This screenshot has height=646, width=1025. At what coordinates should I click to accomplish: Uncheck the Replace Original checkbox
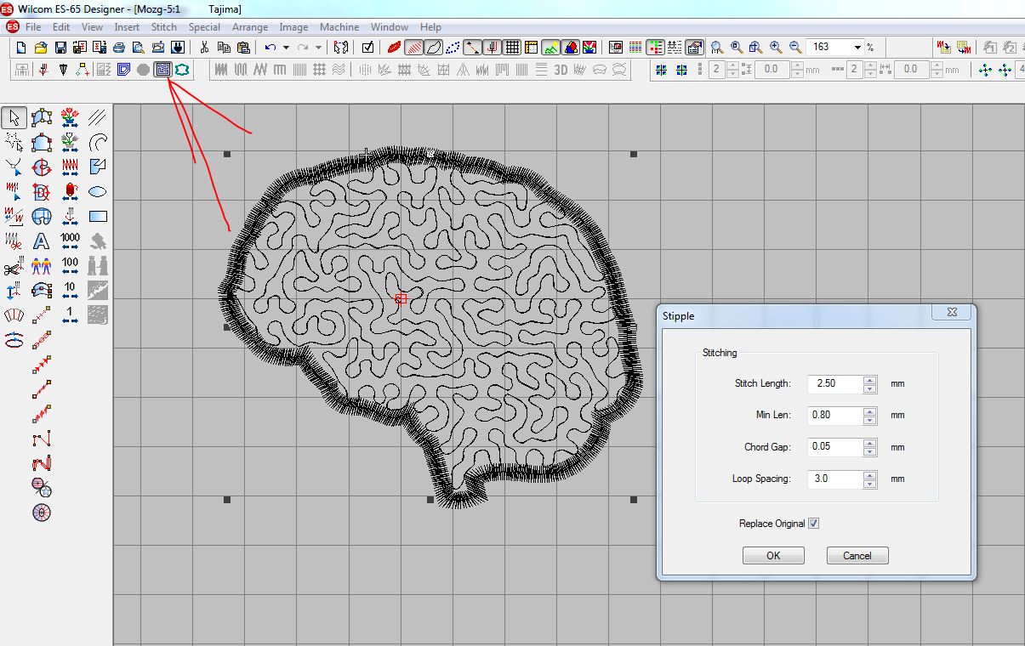[x=813, y=524]
